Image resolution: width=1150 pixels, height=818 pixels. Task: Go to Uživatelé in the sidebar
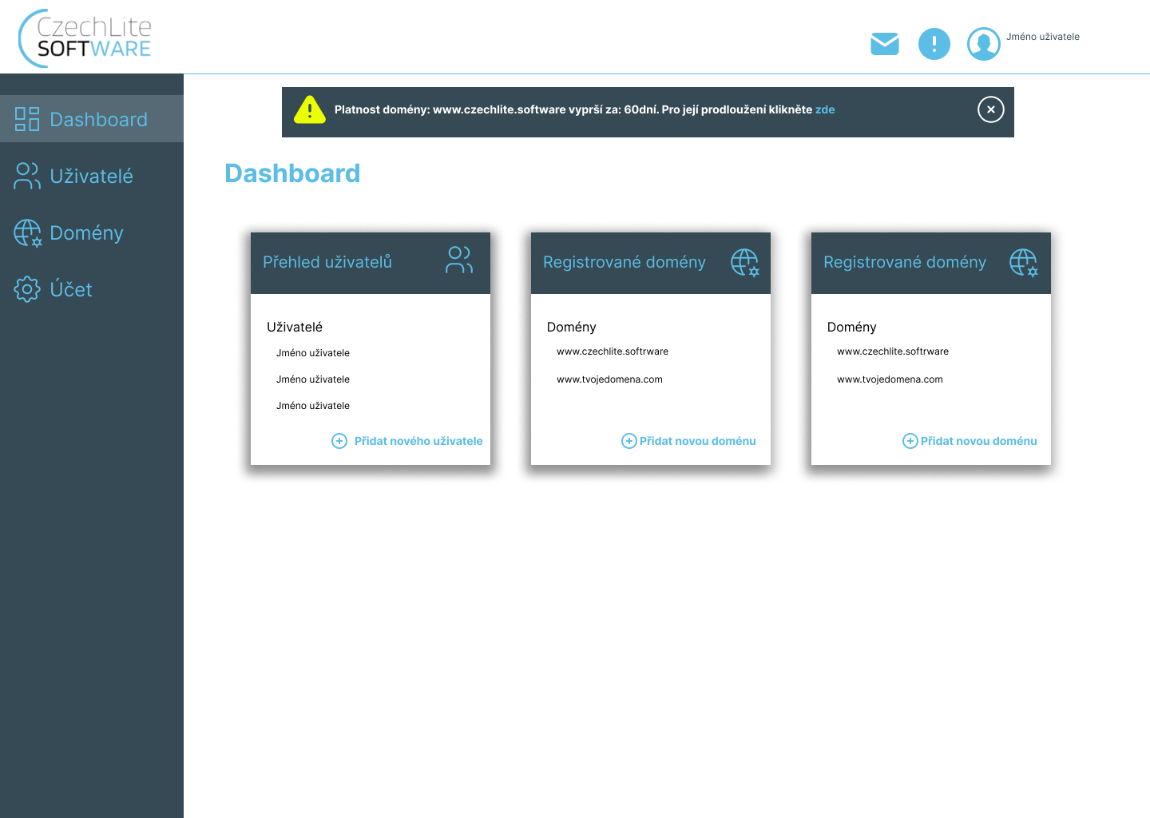point(92,176)
